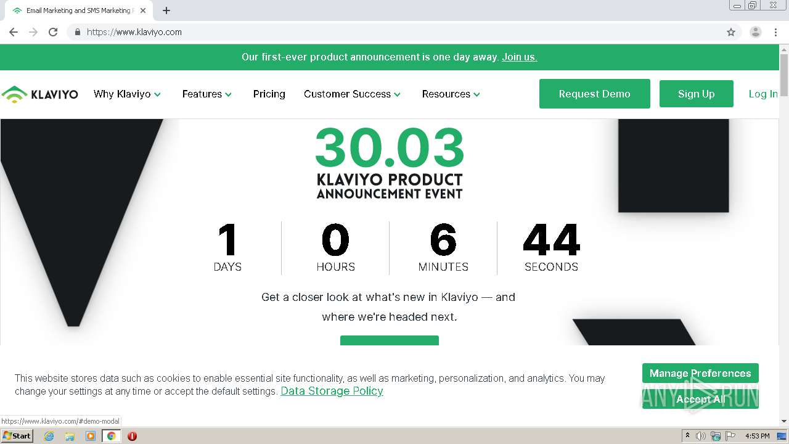Close the Email Marketing tab

point(143,10)
